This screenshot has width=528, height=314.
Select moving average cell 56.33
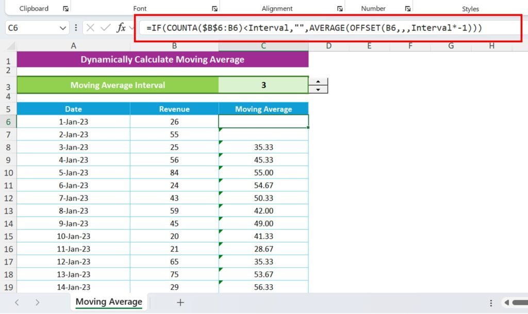pyautogui.click(x=263, y=287)
